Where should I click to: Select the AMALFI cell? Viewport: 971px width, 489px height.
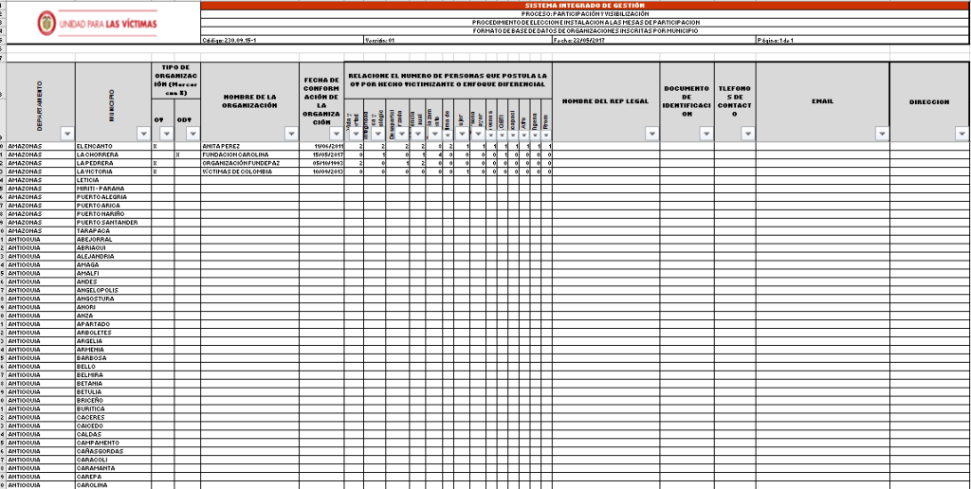[x=114, y=273]
